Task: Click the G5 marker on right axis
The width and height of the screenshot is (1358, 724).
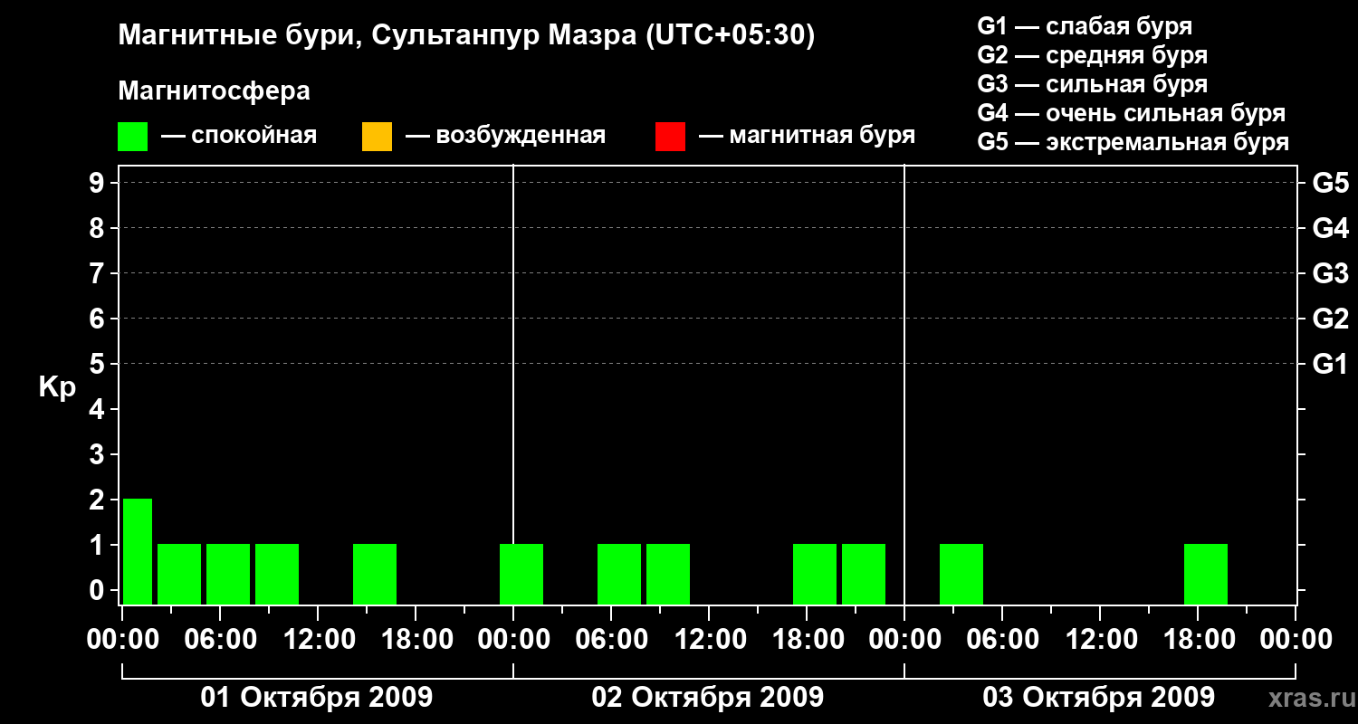Action: click(x=1330, y=184)
